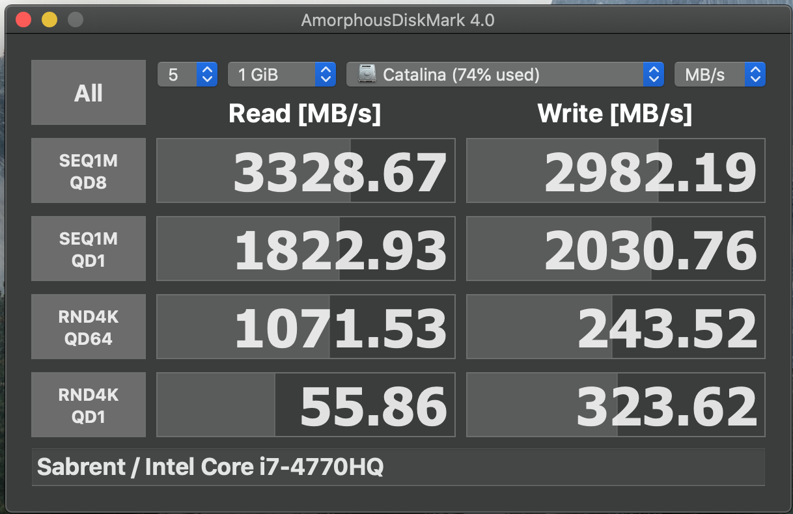Run the RND4K QD64 benchmark
793x514 pixels.
[89, 327]
